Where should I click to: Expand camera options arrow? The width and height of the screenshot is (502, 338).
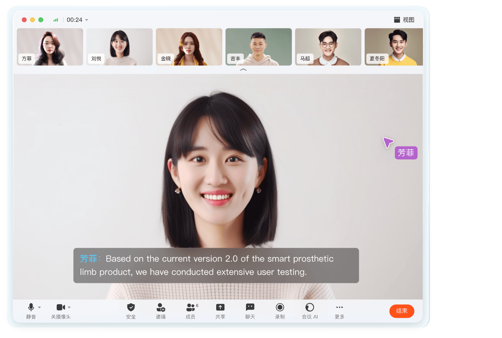pyautogui.click(x=69, y=308)
